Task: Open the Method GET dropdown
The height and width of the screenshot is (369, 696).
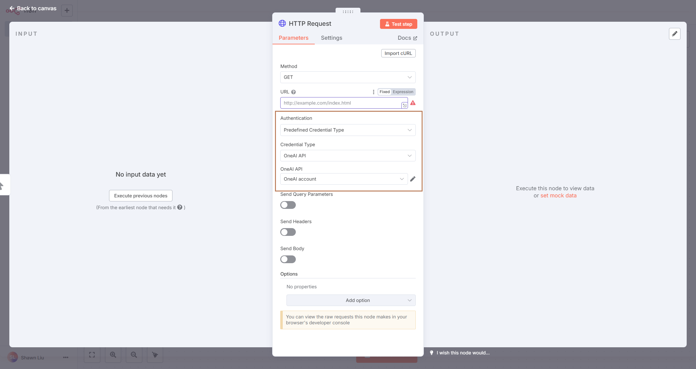Action: [x=348, y=77]
